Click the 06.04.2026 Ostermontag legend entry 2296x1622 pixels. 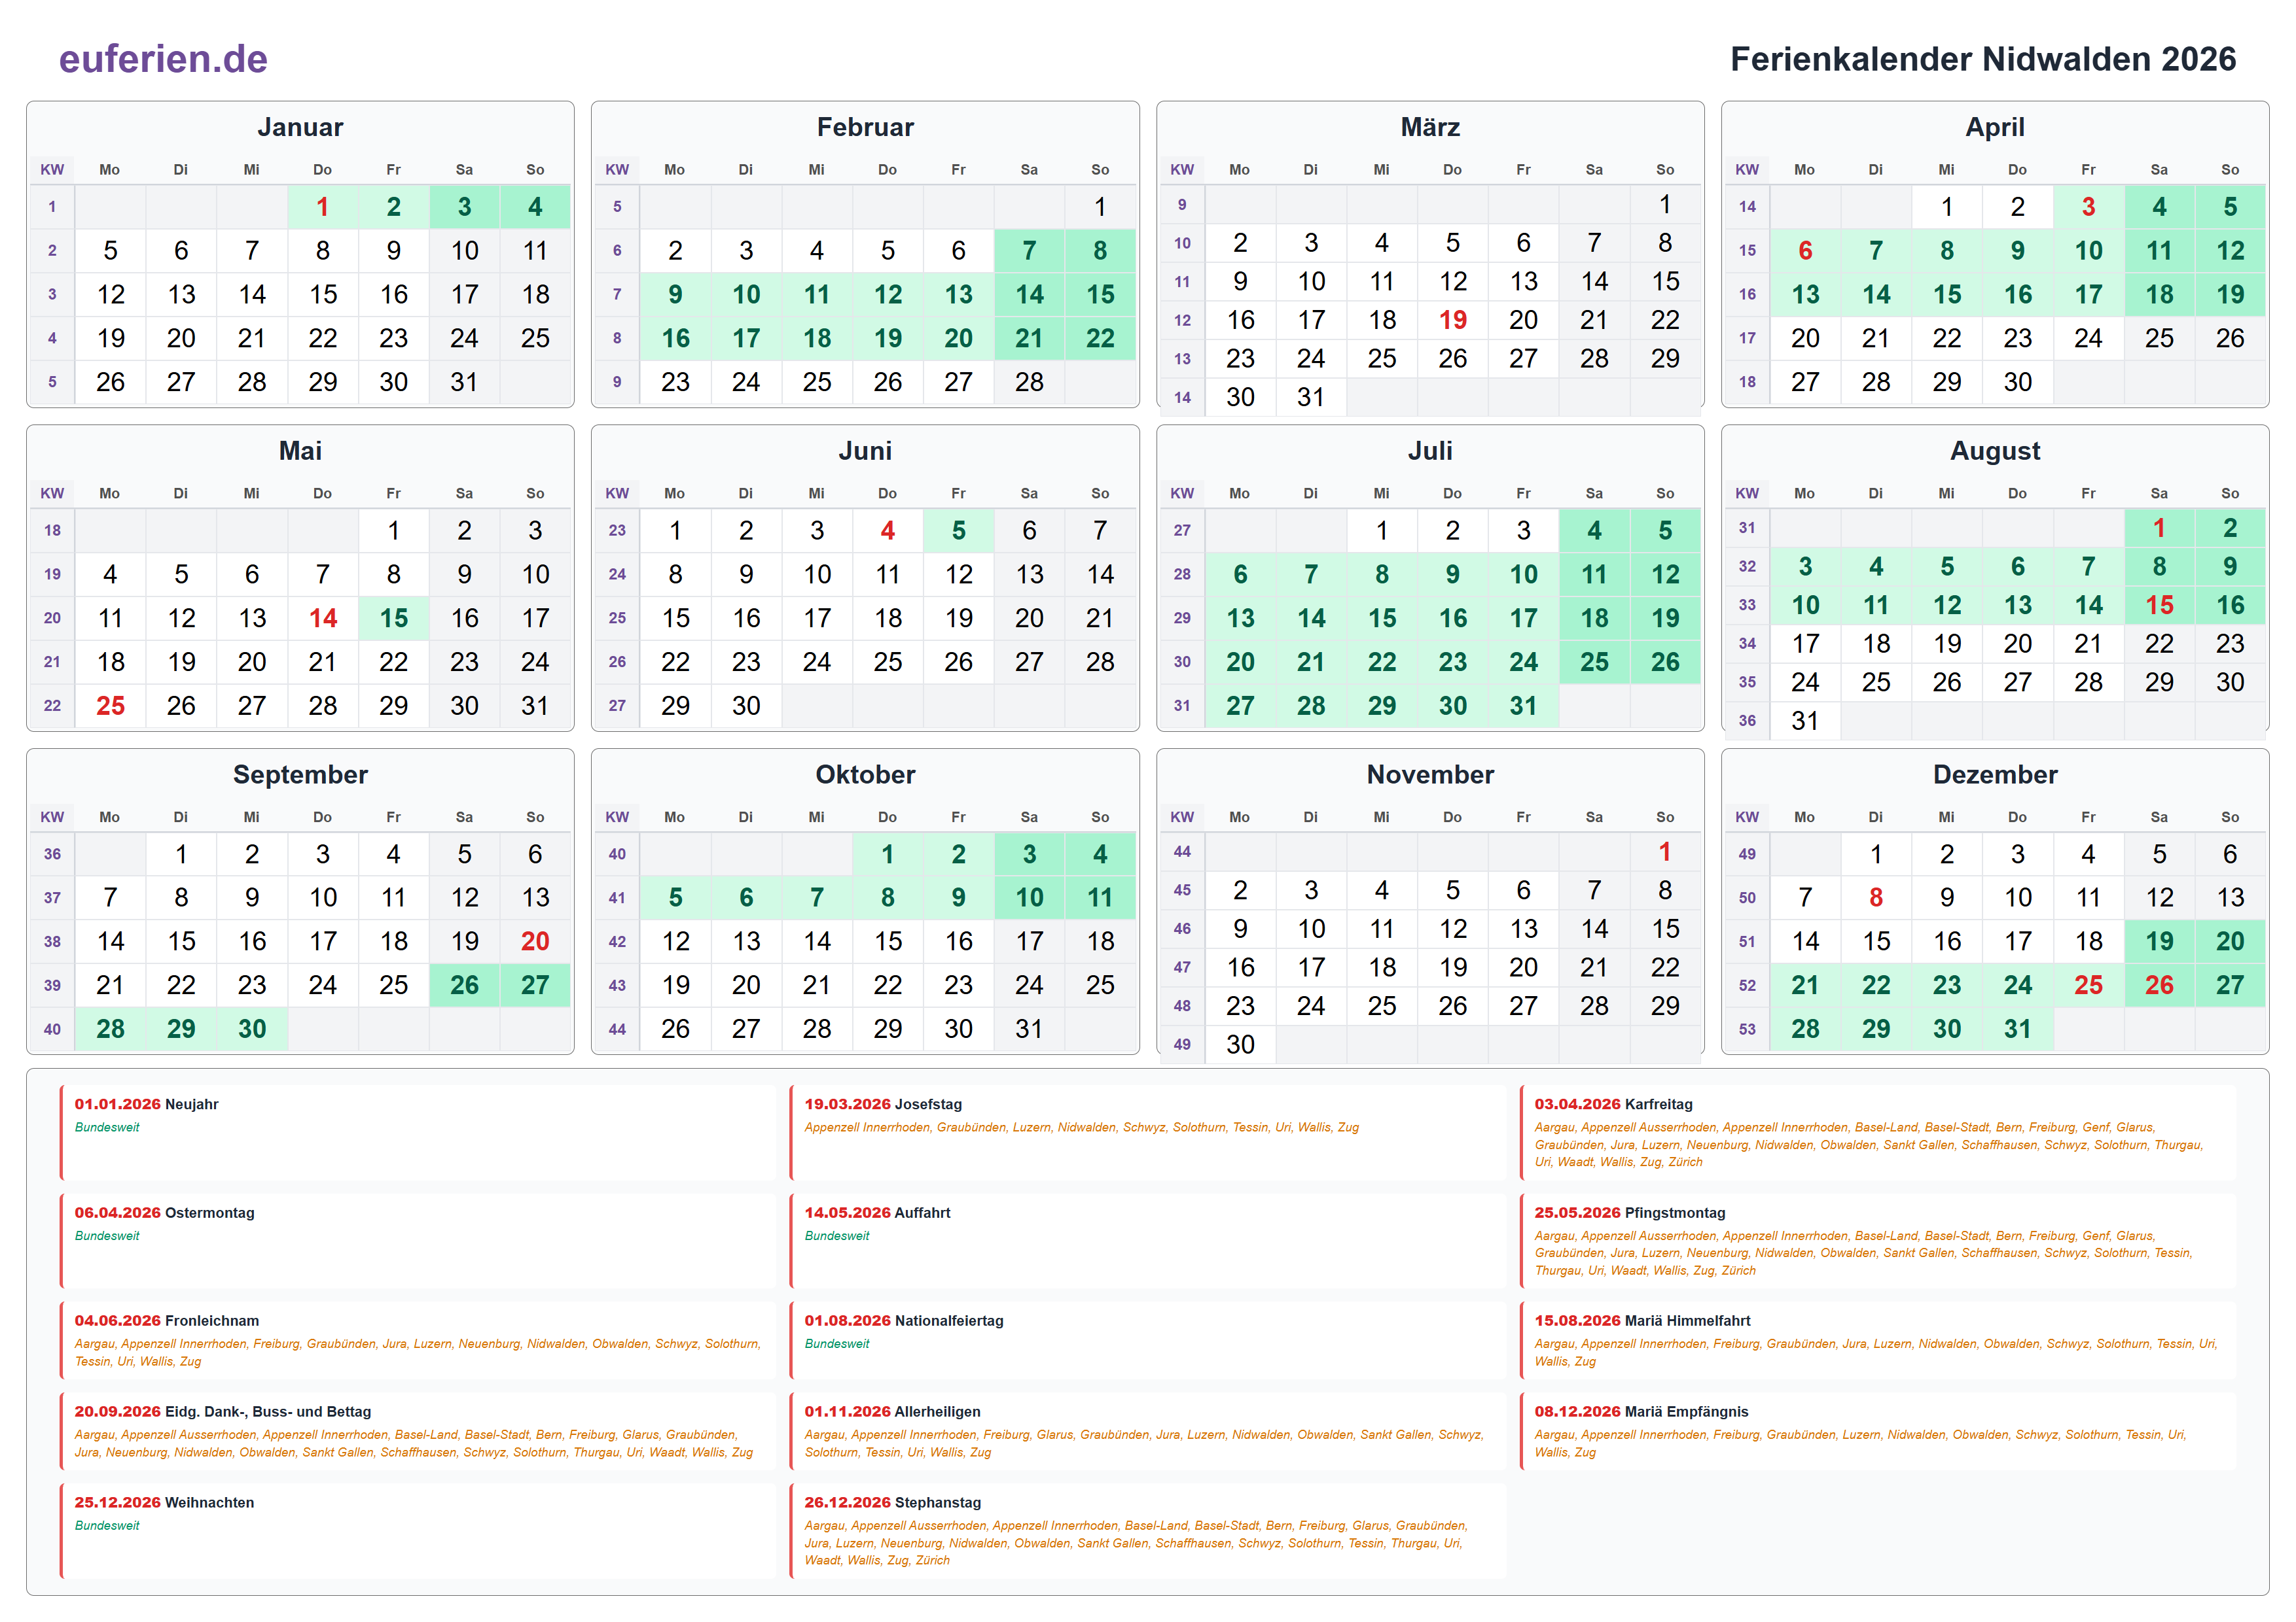point(419,1242)
